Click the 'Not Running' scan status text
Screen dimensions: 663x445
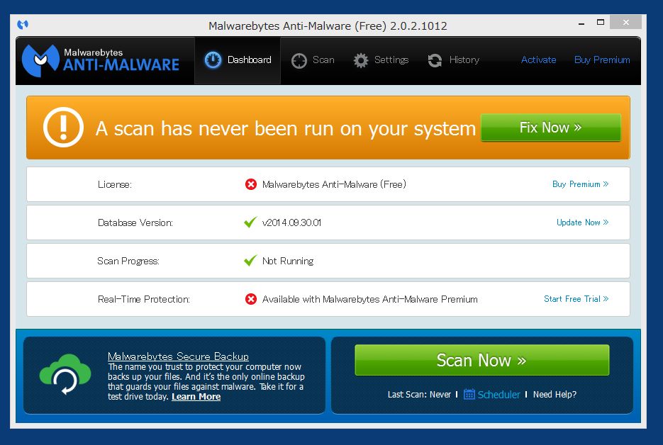click(288, 261)
